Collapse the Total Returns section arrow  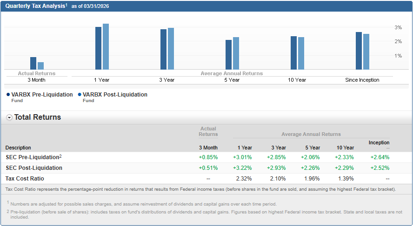tap(9, 118)
